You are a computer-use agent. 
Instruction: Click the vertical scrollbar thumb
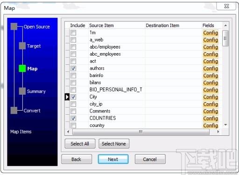coord(225,38)
